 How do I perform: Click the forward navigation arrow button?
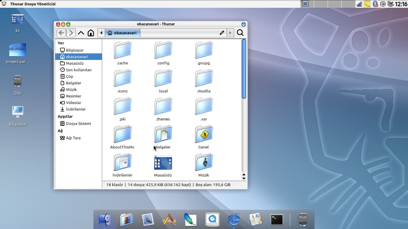pyautogui.click(x=71, y=33)
